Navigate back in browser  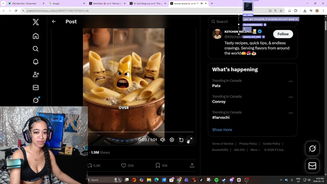(4, 11)
